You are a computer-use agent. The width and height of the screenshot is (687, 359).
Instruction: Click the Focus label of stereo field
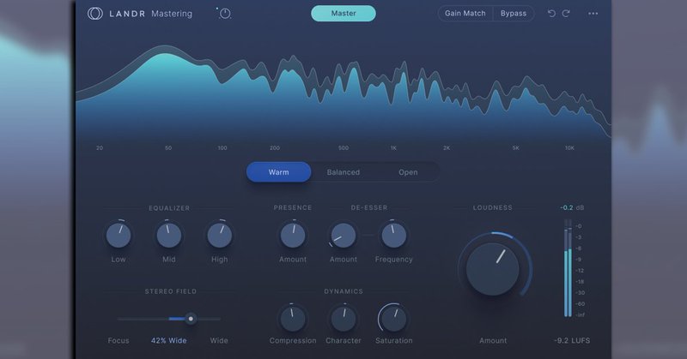pos(119,341)
